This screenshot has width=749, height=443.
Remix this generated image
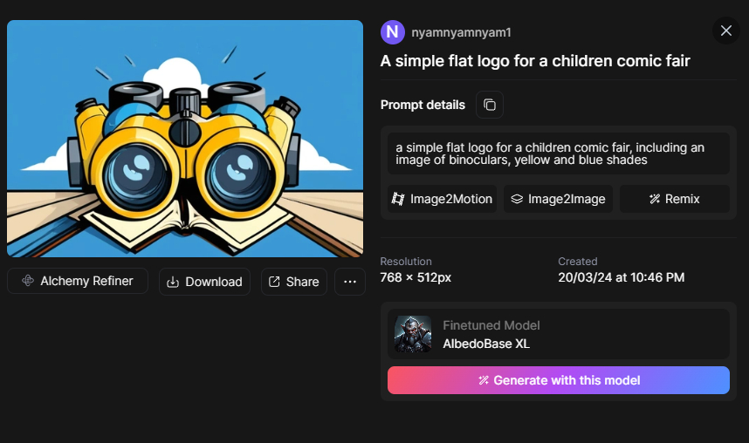[674, 199]
